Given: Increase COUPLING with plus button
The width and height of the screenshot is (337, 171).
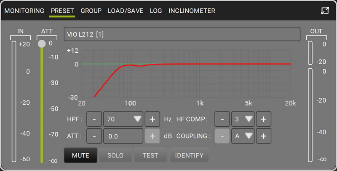Looking at the screenshot, I should click(264, 136).
